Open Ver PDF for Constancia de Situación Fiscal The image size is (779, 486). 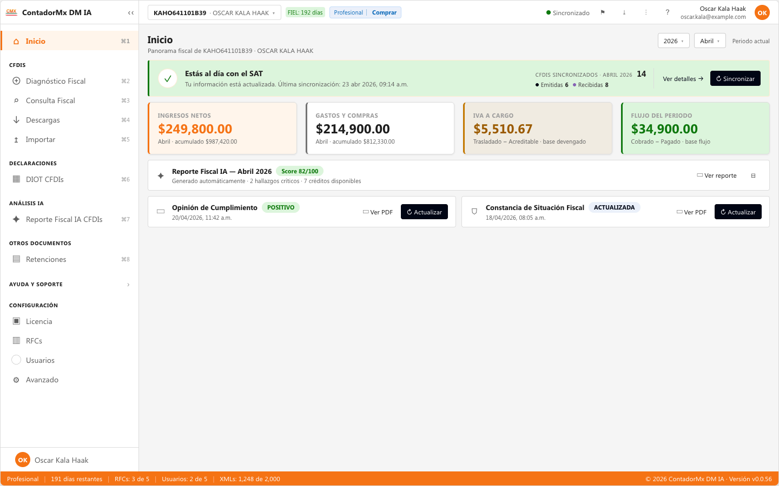[691, 212]
